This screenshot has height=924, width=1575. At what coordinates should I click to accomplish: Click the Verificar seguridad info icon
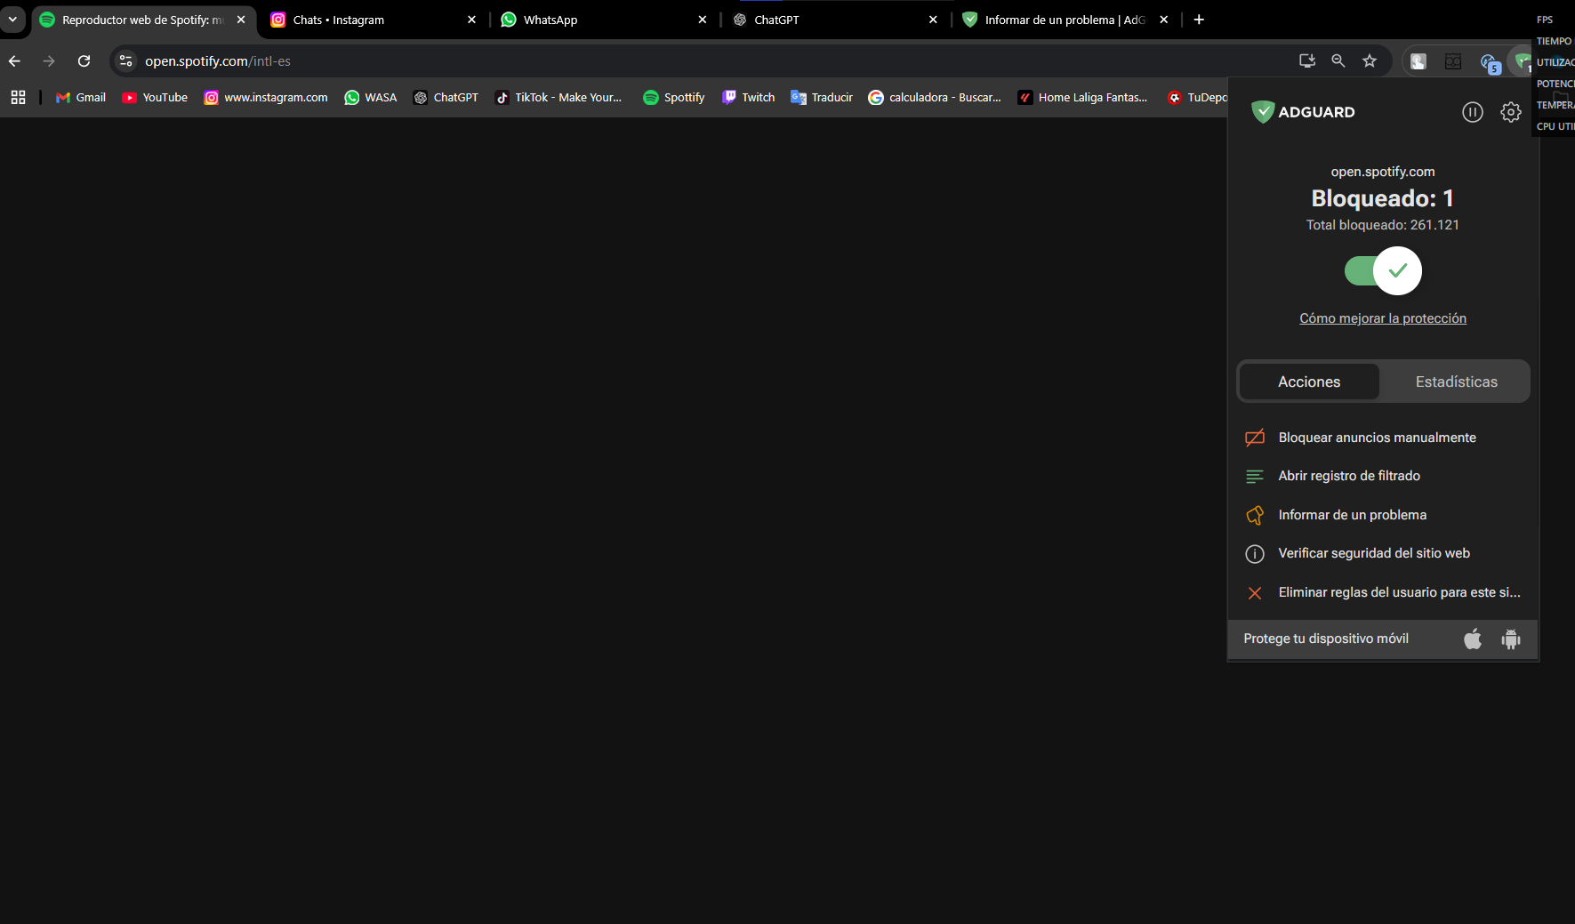point(1256,553)
